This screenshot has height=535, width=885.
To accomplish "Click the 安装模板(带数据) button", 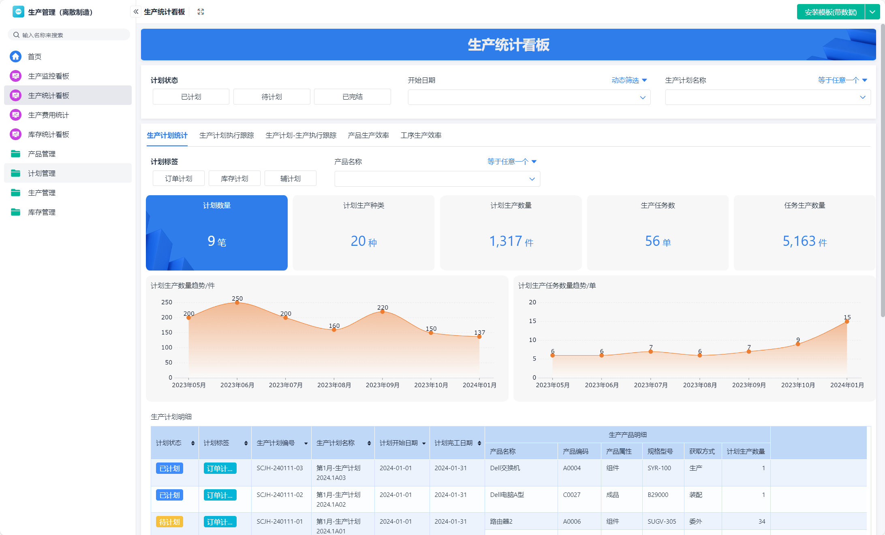I will pyautogui.click(x=830, y=12).
